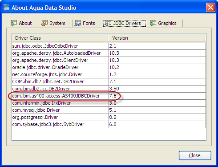Click the Close button
This screenshot has height=167, width=218.
tap(195, 155)
